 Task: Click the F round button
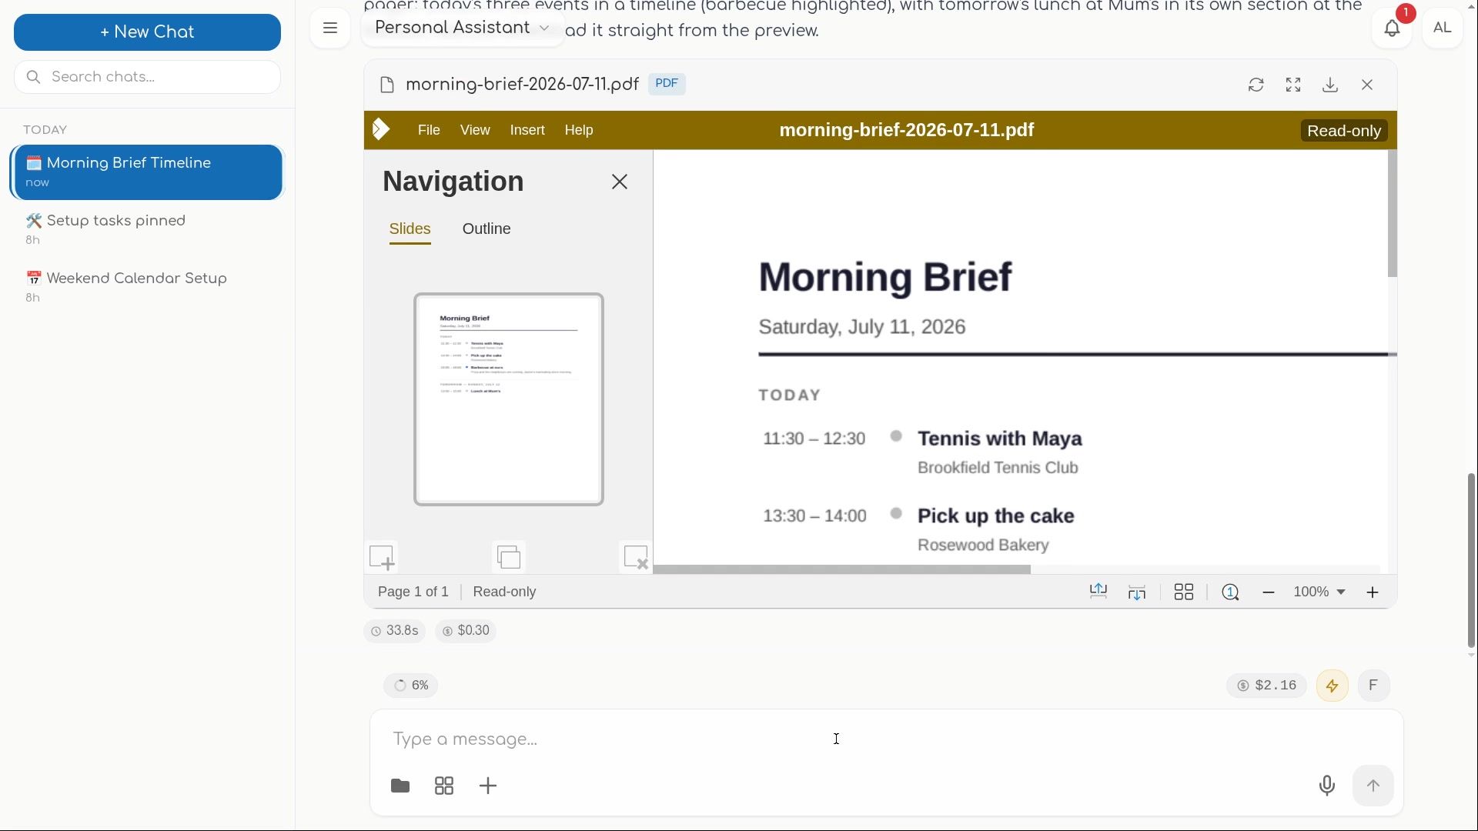(1374, 686)
